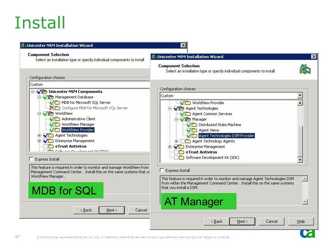329x246 pixels.
Task: Click the Help button
Action: coord(301,221)
